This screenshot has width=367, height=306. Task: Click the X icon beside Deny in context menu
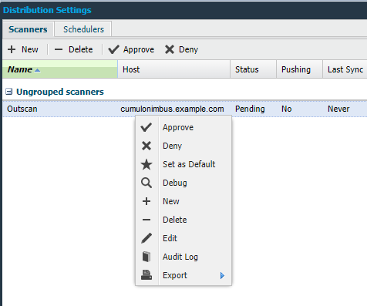pyautogui.click(x=146, y=146)
